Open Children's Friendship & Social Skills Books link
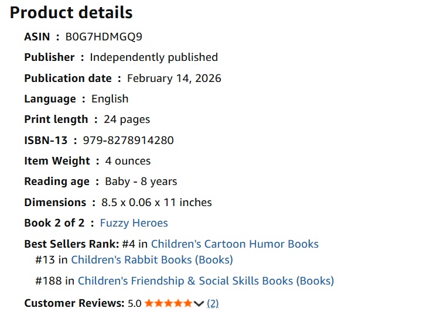 pyautogui.click(x=206, y=281)
